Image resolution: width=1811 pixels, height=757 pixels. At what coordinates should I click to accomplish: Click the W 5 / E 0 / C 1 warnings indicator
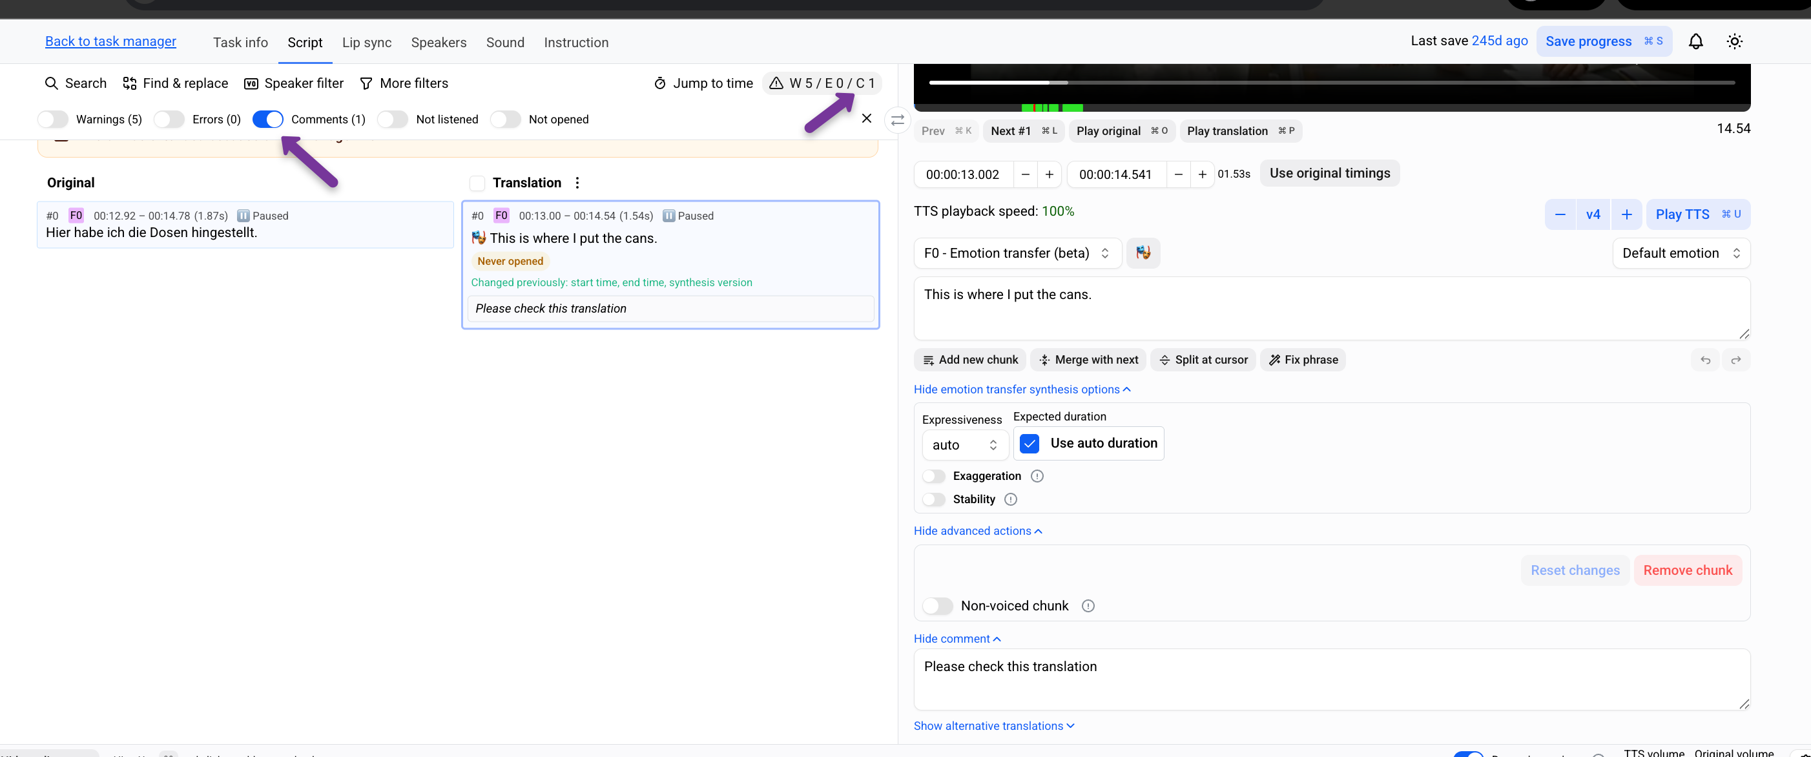coord(822,83)
